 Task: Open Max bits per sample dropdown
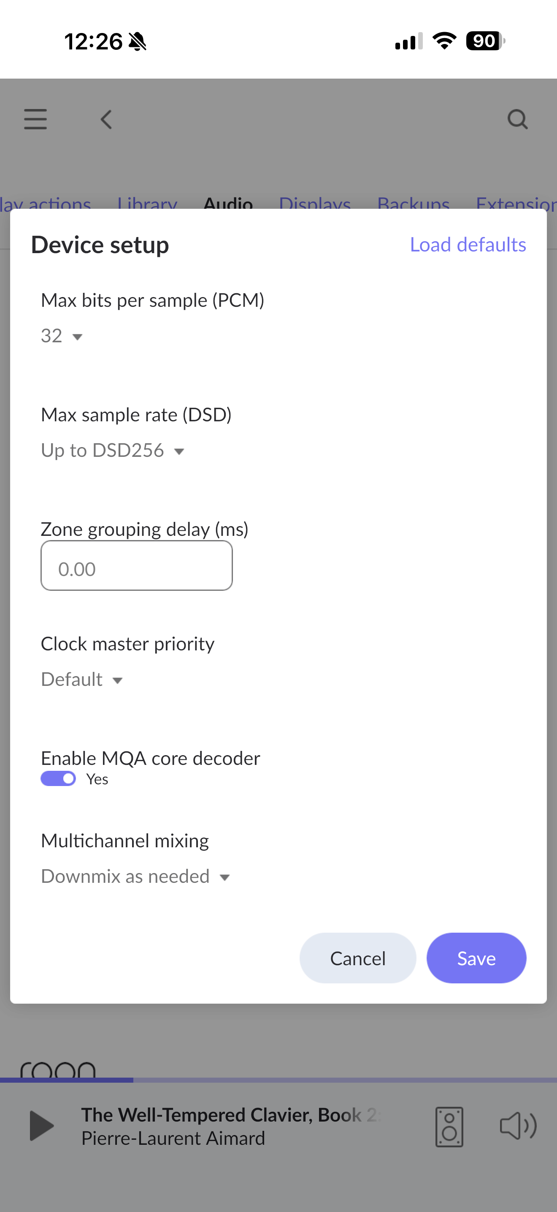pyautogui.click(x=62, y=336)
